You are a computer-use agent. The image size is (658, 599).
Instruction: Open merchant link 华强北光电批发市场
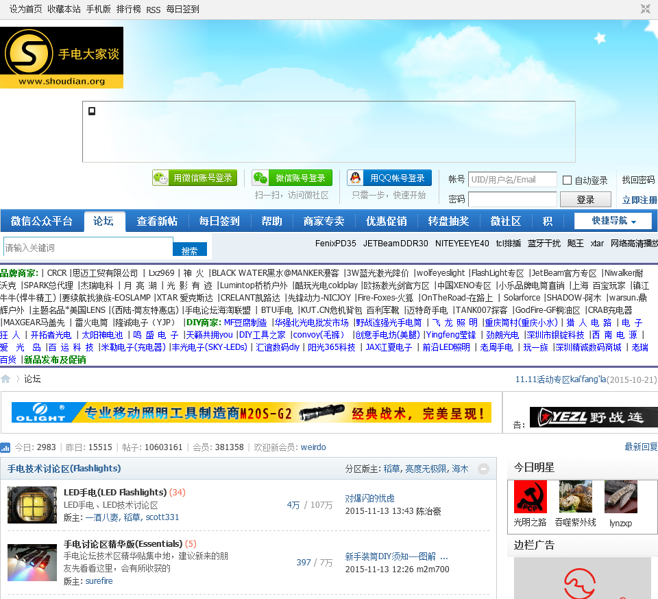[312, 322]
